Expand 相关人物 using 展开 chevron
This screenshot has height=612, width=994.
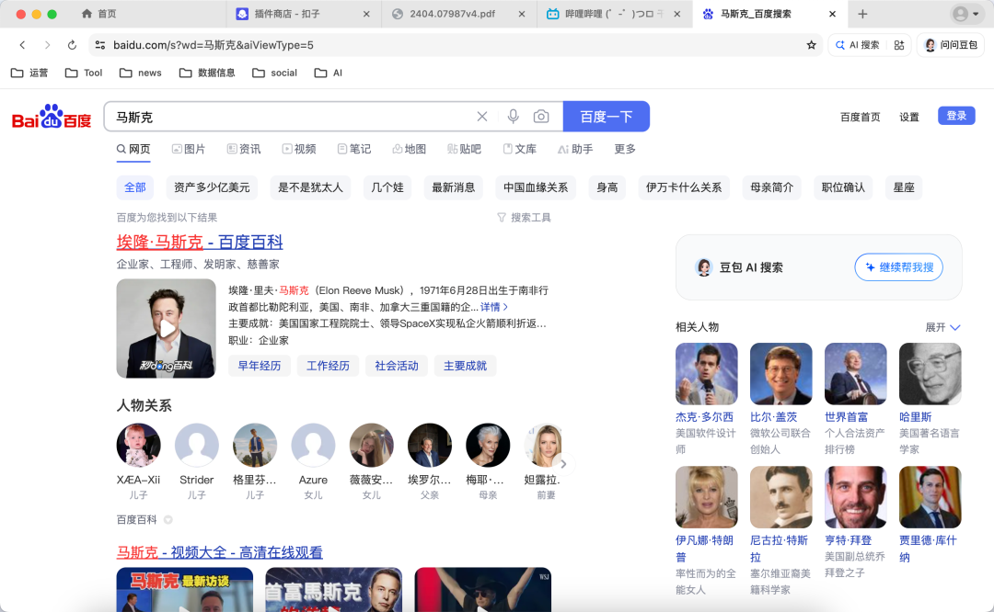[x=942, y=326]
